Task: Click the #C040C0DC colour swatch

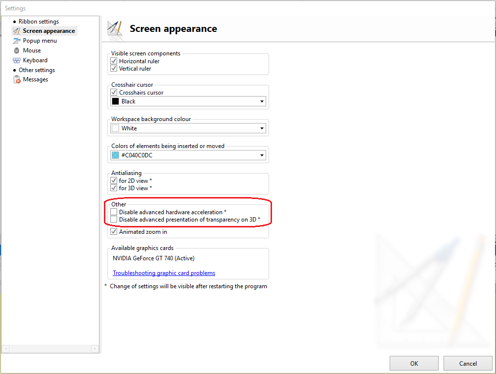Action: point(116,155)
